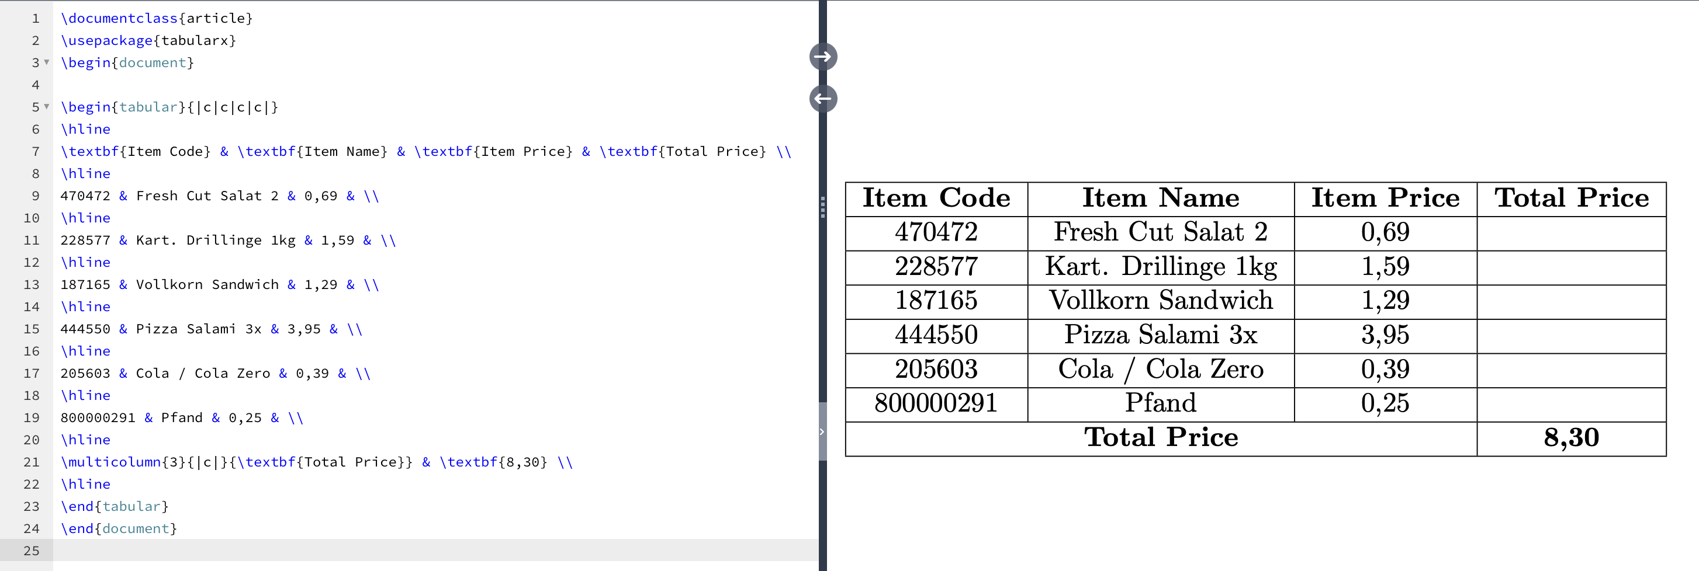Collapse the begin tabular fold arrow on line 5
1699x571 pixels.
point(47,106)
